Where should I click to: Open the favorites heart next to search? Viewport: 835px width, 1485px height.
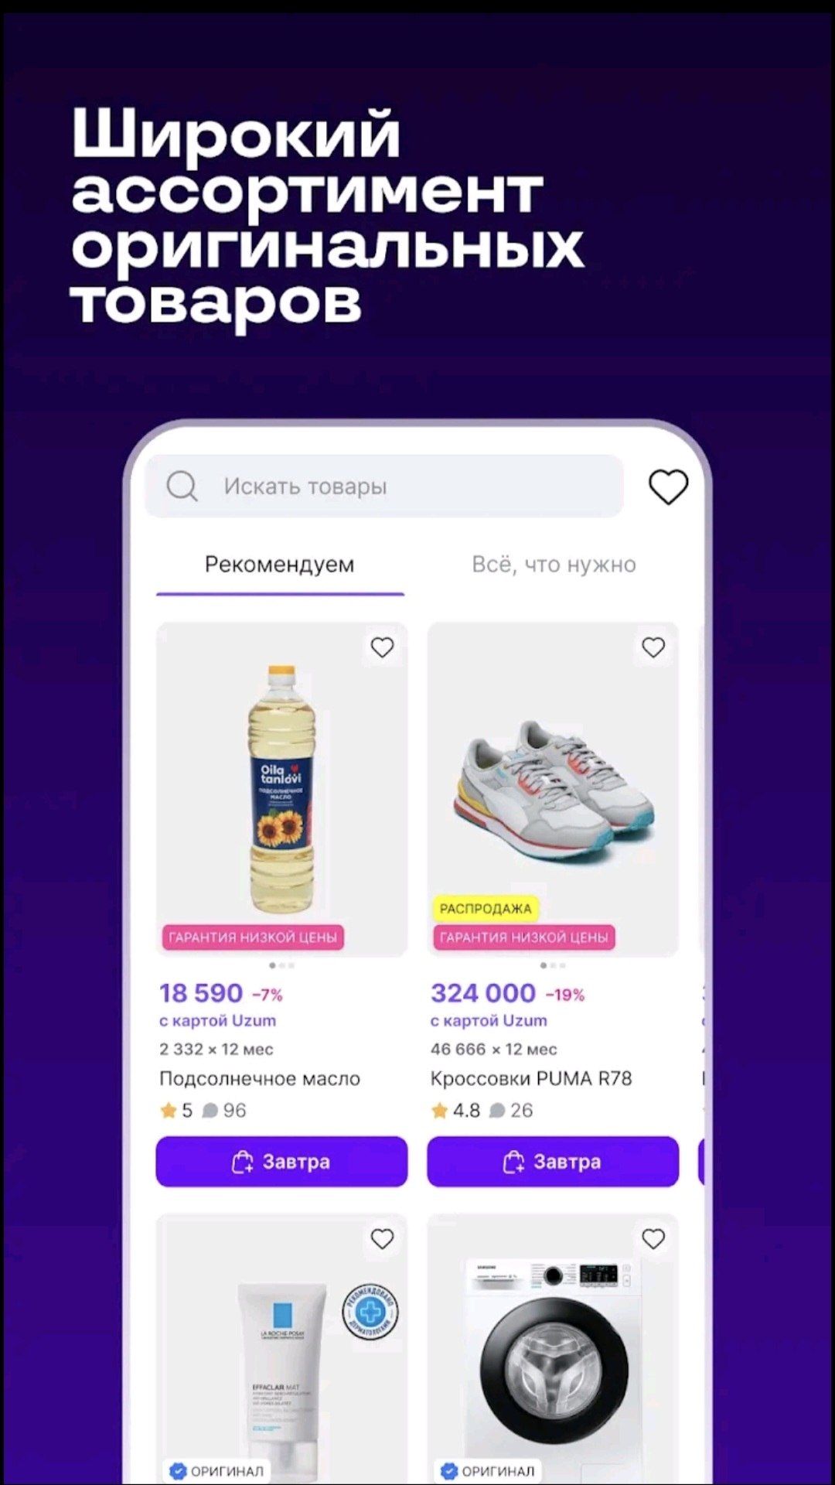(x=668, y=487)
